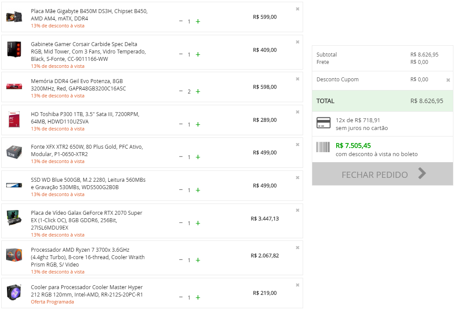Increase quantity of Toshiba P300 HD
The width and height of the screenshot is (456, 310).
coord(198,124)
